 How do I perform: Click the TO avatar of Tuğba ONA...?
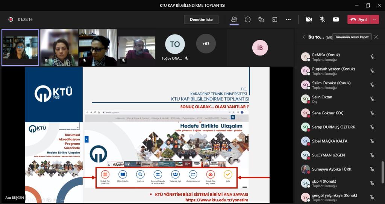point(175,44)
